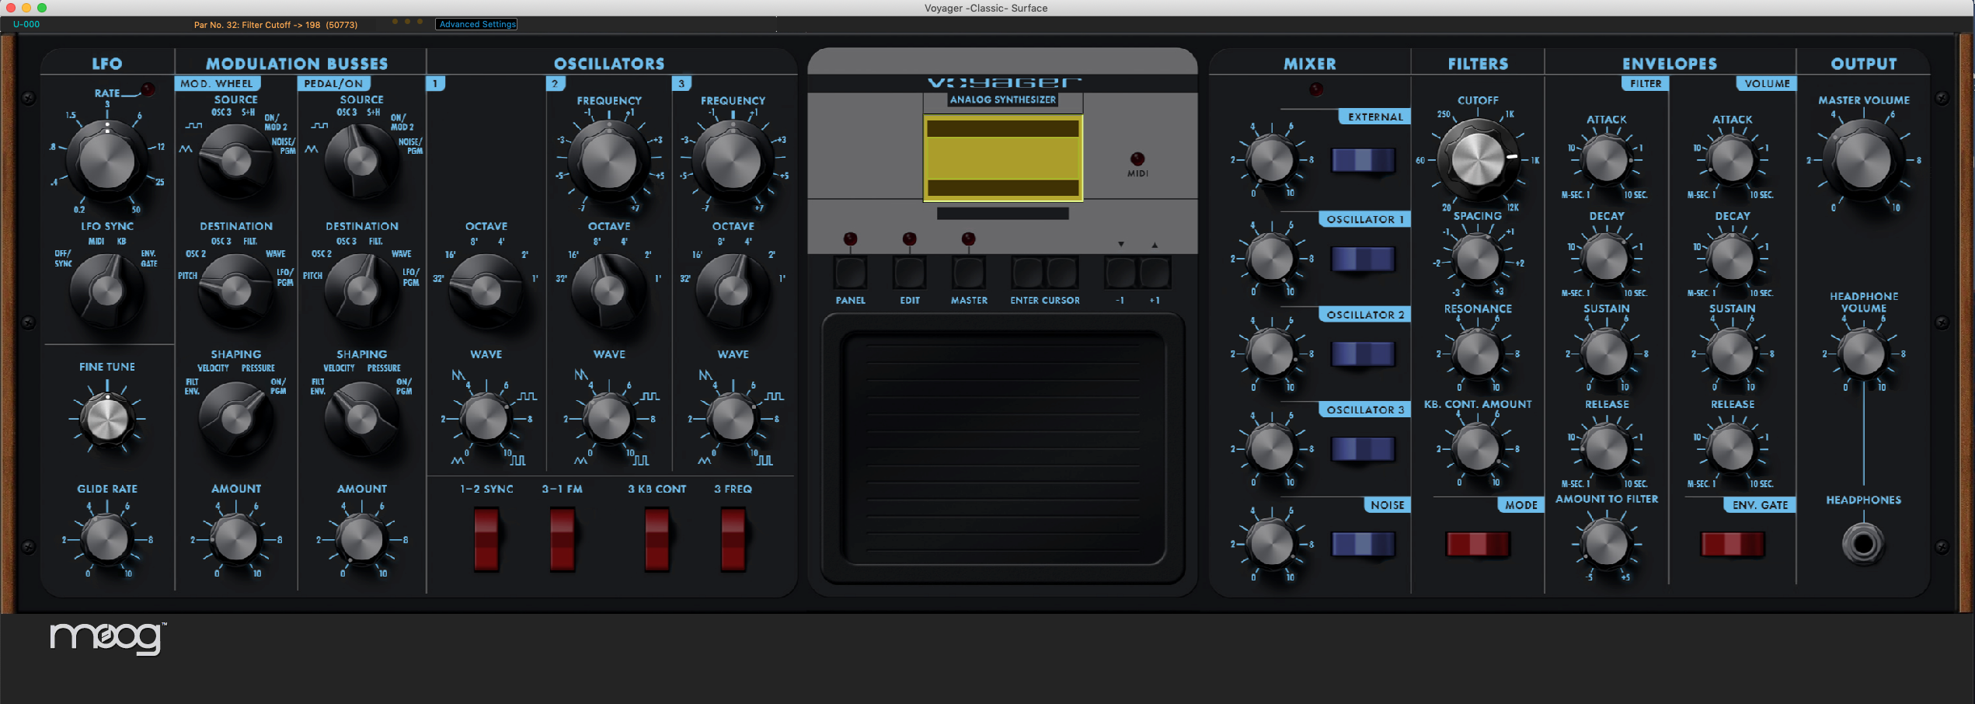Toggle the OSCILLATOR 3 mixer switch
Image resolution: width=1975 pixels, height=704 pixels.
pos(1364,449)
